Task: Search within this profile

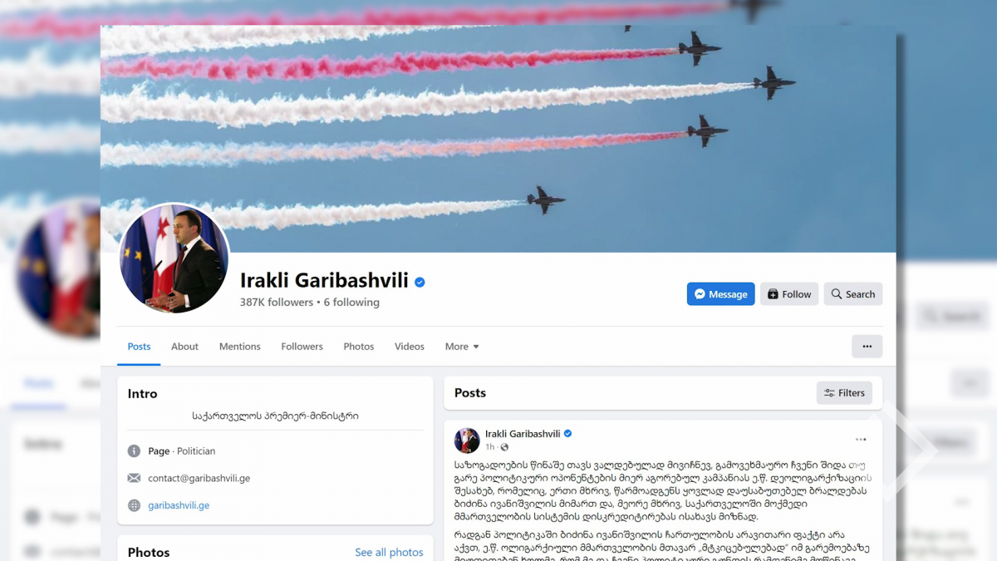Action: click(853, 294)
